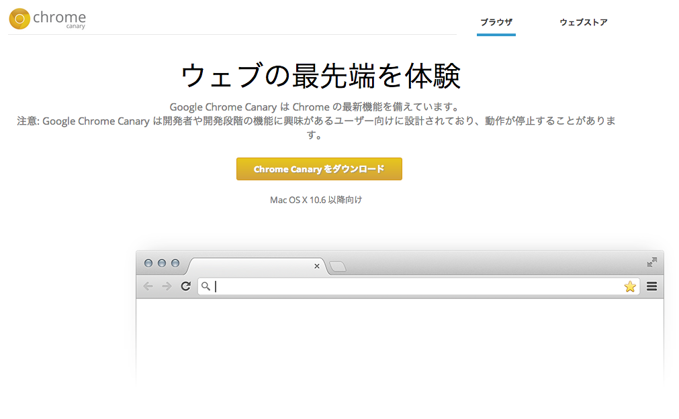Image resolution: width=679 pixels, height=419 pixels.
Task: Open the hamburger menu icon
Action: (x=651, y=286)
